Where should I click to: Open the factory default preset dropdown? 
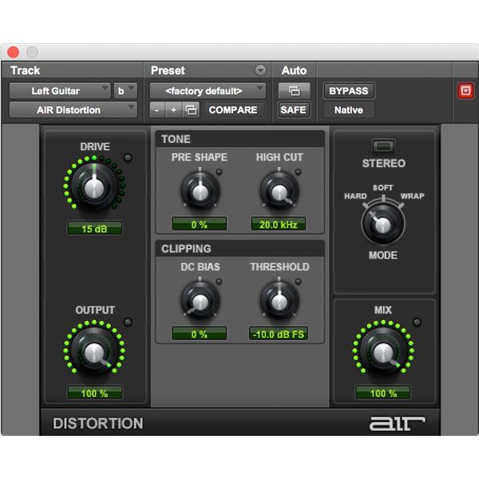pos(208,91)
